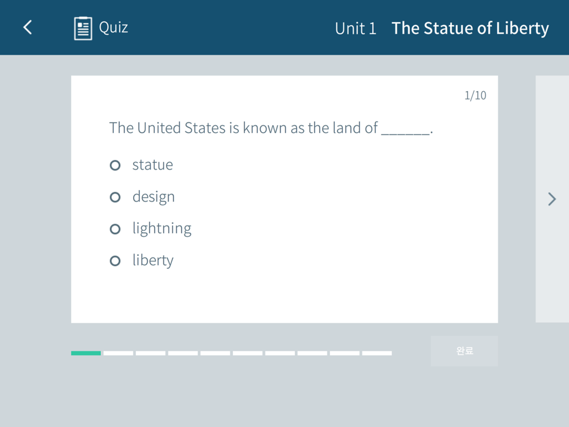Advance to next question with right chevron
Screen dimensions: 569x427
click(551, 199)
